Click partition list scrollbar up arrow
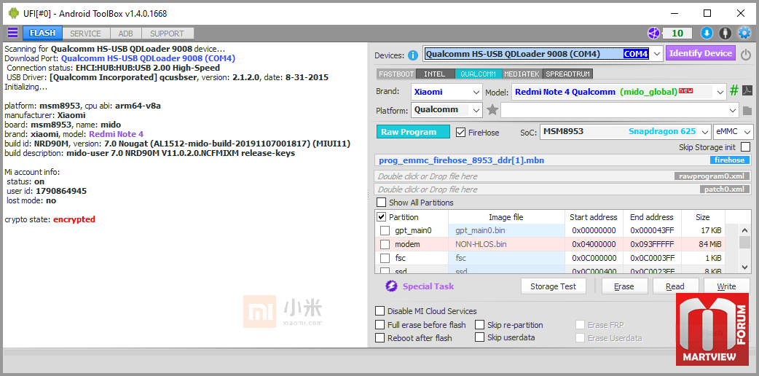Image resolution: width=759 pixels, height=376 pixels. coord(745,230)
